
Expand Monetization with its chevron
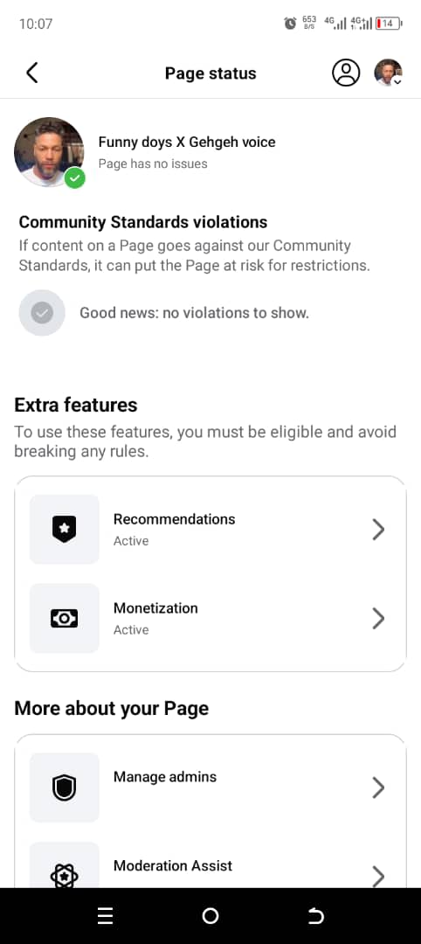coord(378,618)
